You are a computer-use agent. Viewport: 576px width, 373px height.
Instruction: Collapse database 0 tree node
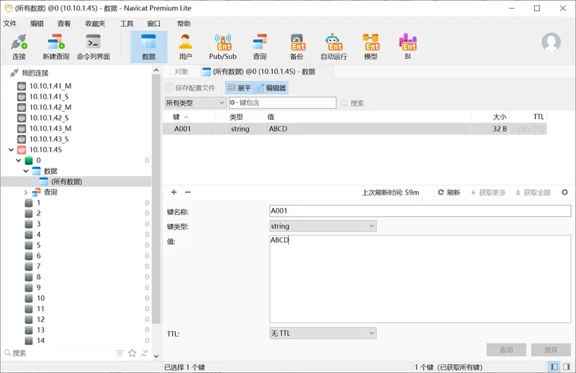click(19, 160)
